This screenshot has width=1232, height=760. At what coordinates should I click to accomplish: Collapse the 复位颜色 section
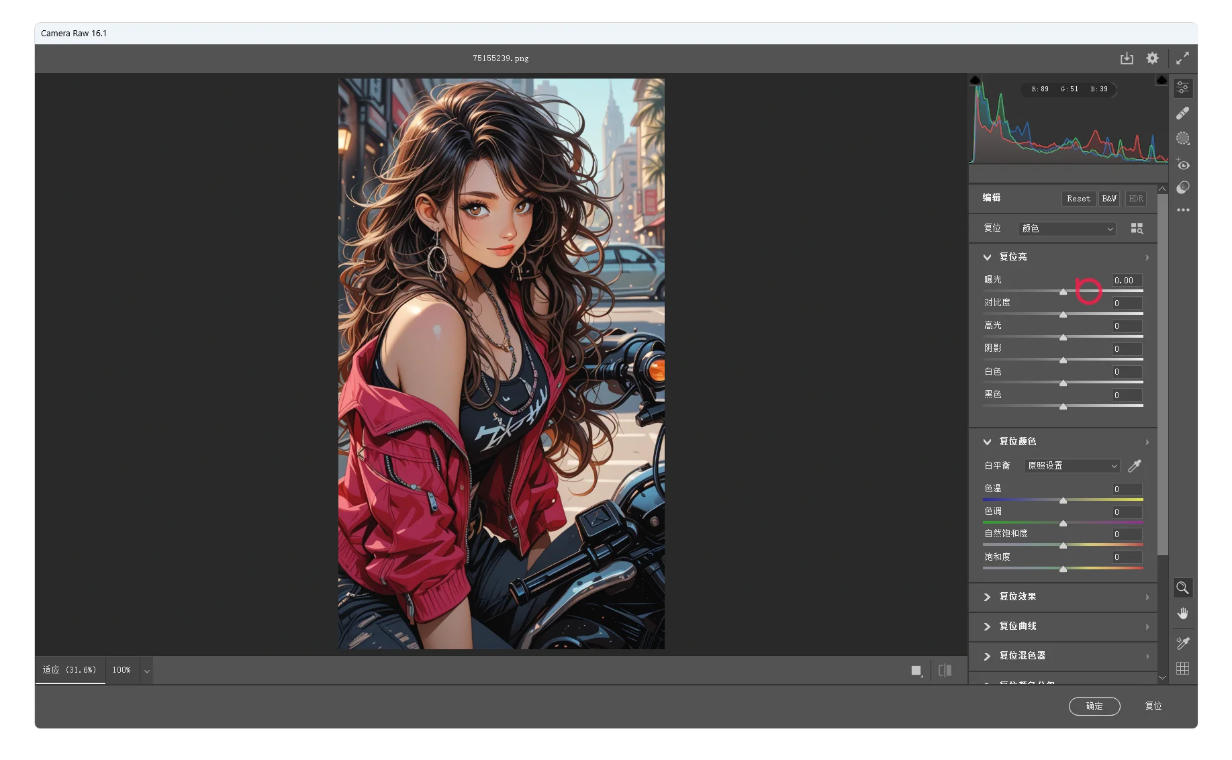coord(987,442)
